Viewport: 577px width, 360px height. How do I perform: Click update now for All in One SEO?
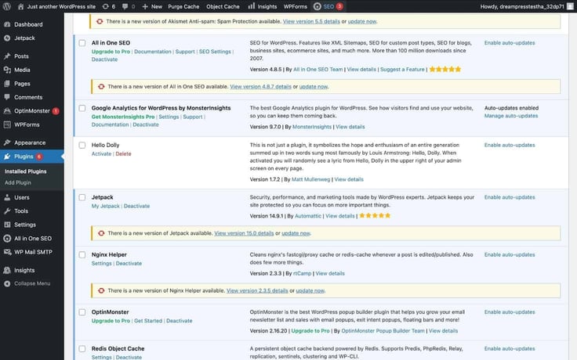pos(313,87)
